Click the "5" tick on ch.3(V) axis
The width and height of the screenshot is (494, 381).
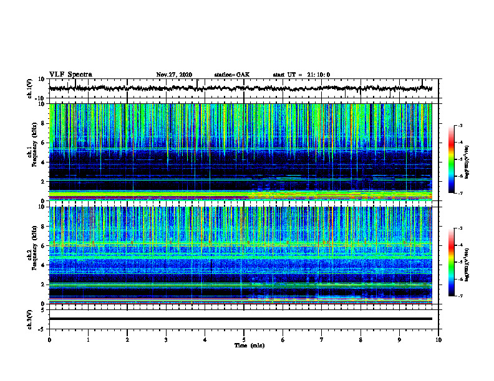[44, 310]
